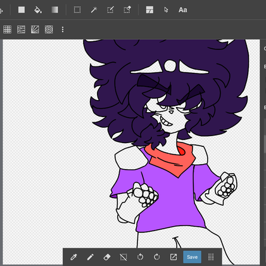Screen dimensions: 266x266
Task: Click the Deselect icon in bottom bar
Action: pos(123,257)
